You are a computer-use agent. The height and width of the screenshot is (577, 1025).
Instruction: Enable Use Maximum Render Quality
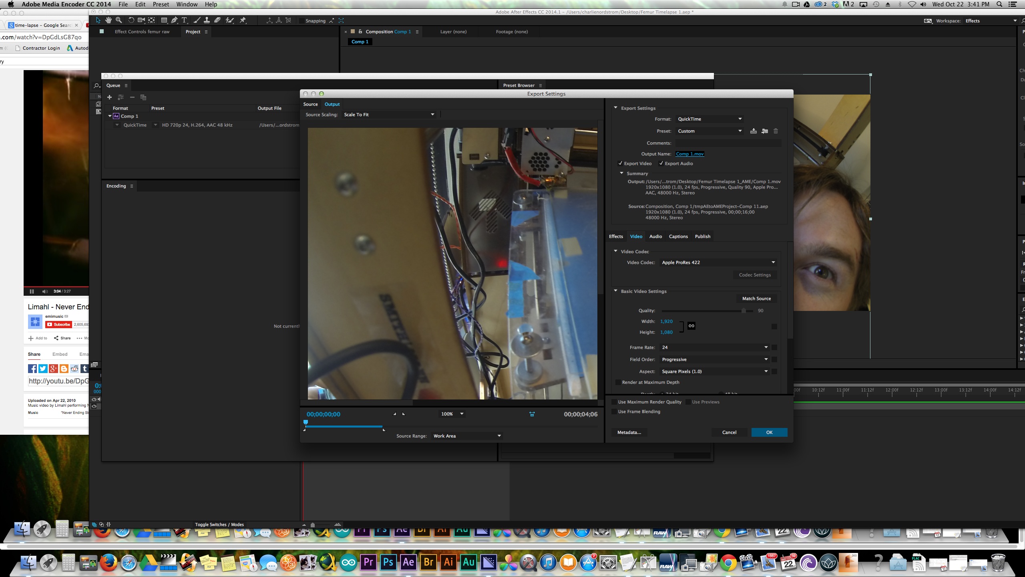(614, 402)
